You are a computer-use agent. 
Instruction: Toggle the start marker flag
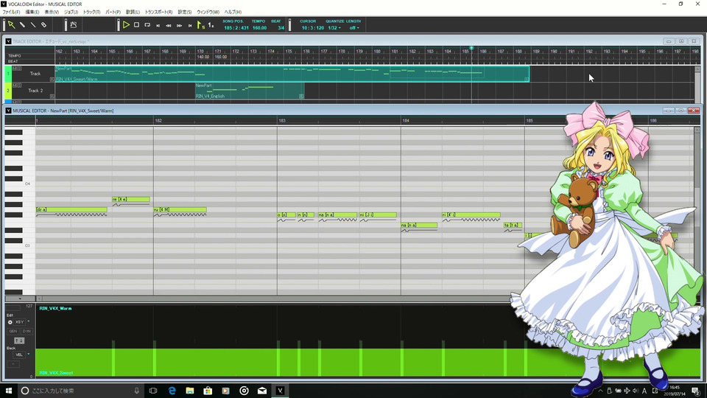tap(200, 25)
